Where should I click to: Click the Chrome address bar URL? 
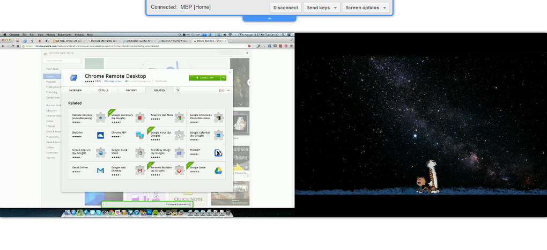pyautogui.click(x=92, y=46)
